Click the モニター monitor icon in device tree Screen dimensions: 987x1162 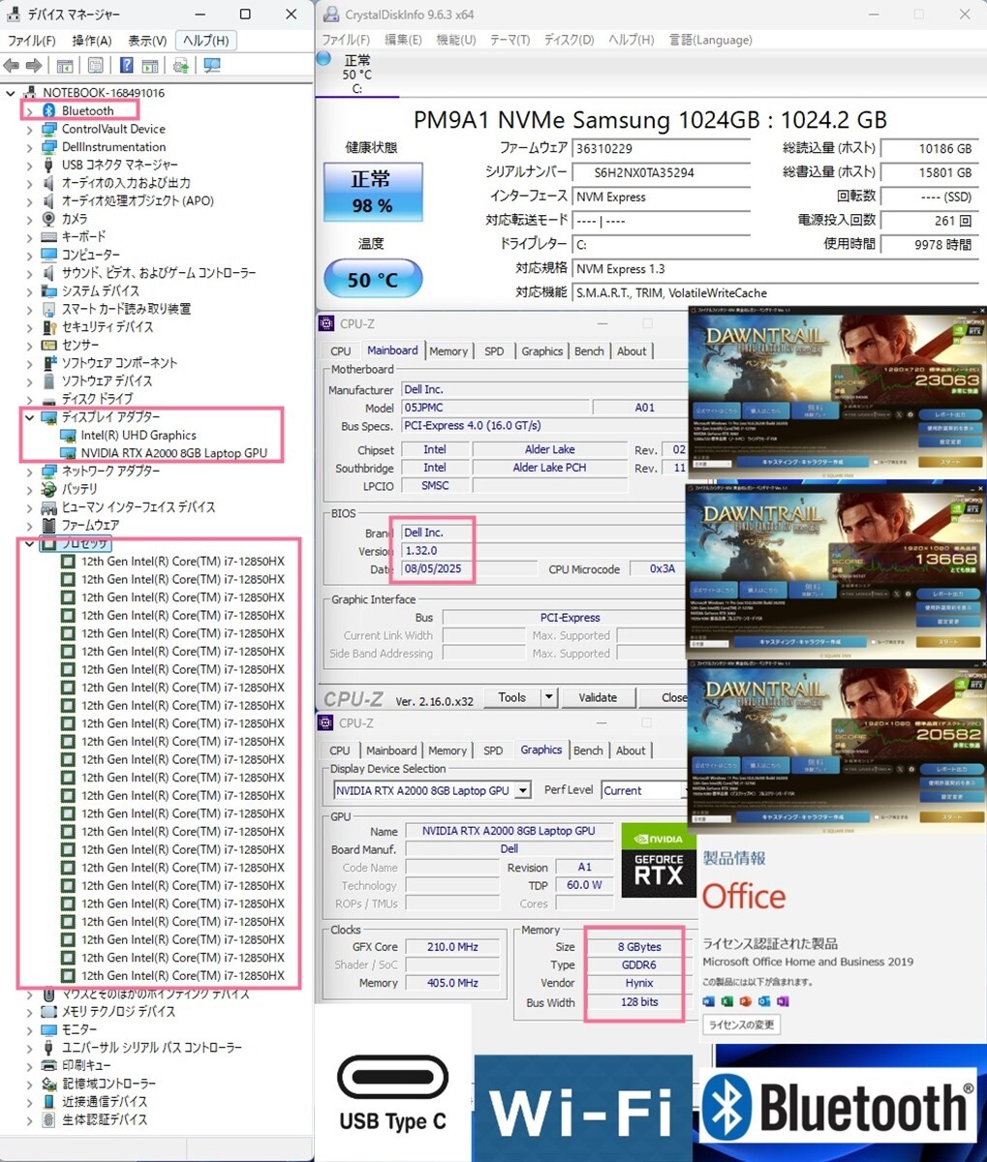pyautogui.click(x=48, y=1029)
